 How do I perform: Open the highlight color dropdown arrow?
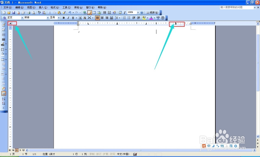(x=147, y=18)
